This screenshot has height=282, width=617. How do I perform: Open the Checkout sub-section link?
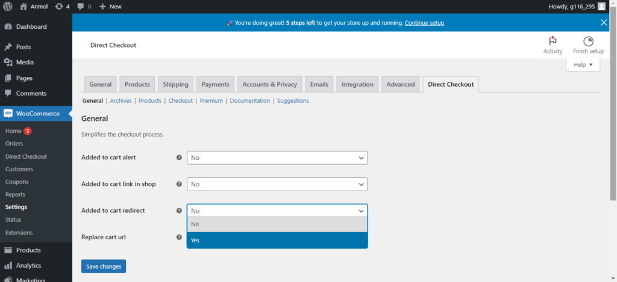(181, 100)
